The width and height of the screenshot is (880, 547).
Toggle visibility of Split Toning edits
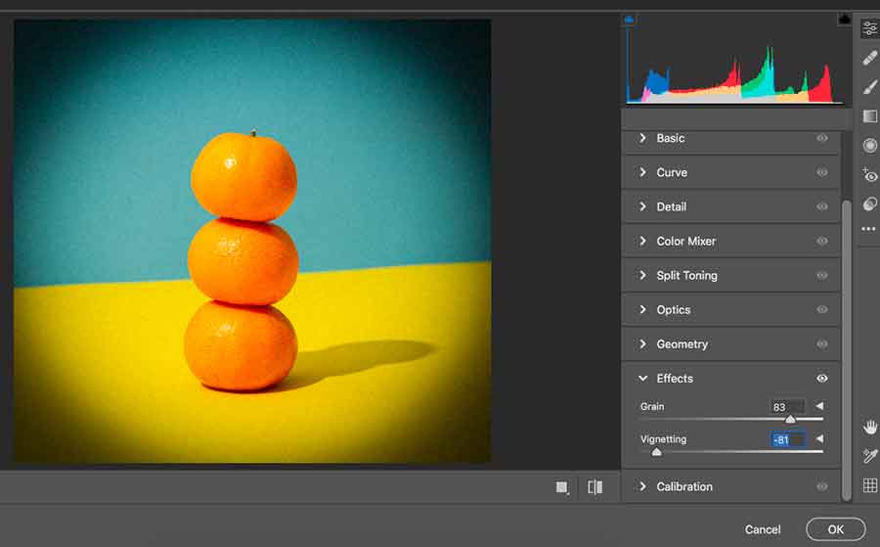click(x=822, y=275)
